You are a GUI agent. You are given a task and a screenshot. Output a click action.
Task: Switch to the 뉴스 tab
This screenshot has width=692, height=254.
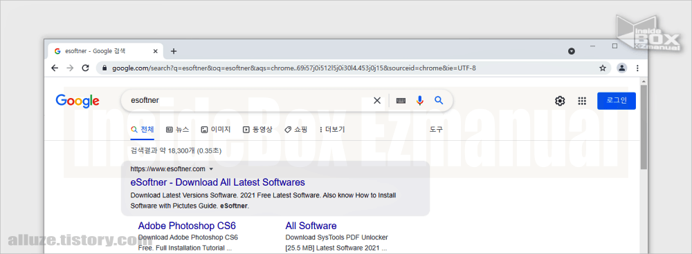[177, 130]
